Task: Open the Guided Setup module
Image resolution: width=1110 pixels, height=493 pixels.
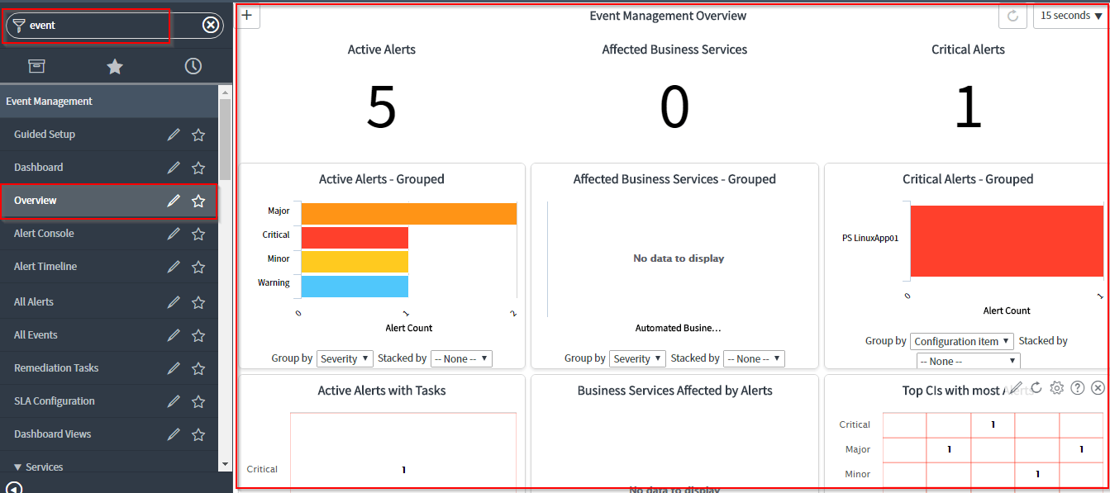Action: pos(45,134)
